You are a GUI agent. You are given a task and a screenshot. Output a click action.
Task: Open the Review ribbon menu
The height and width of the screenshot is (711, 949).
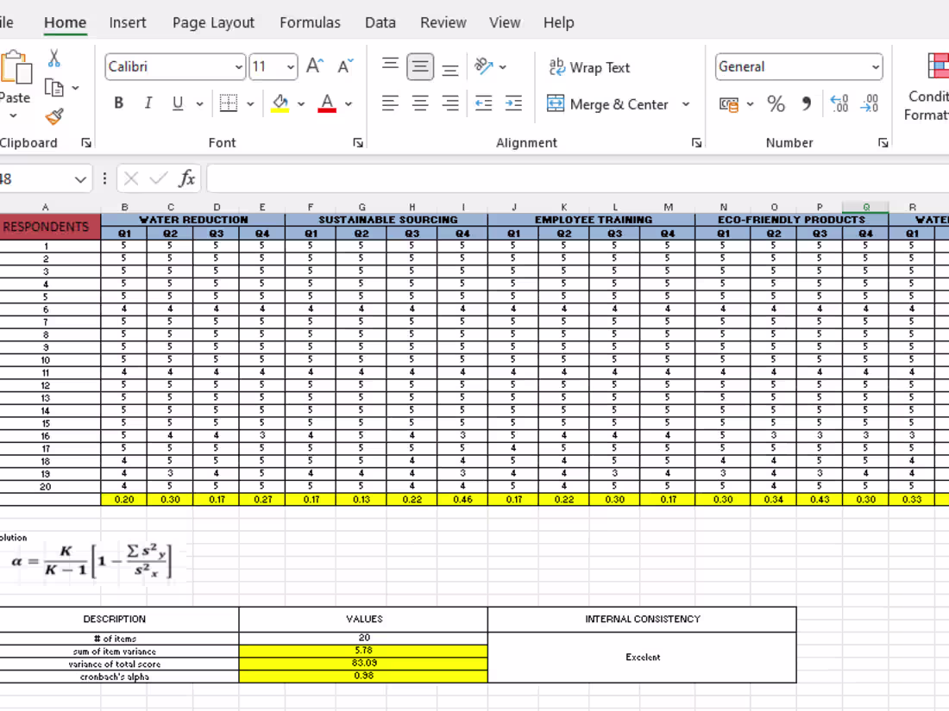click(x=443, y=22)
